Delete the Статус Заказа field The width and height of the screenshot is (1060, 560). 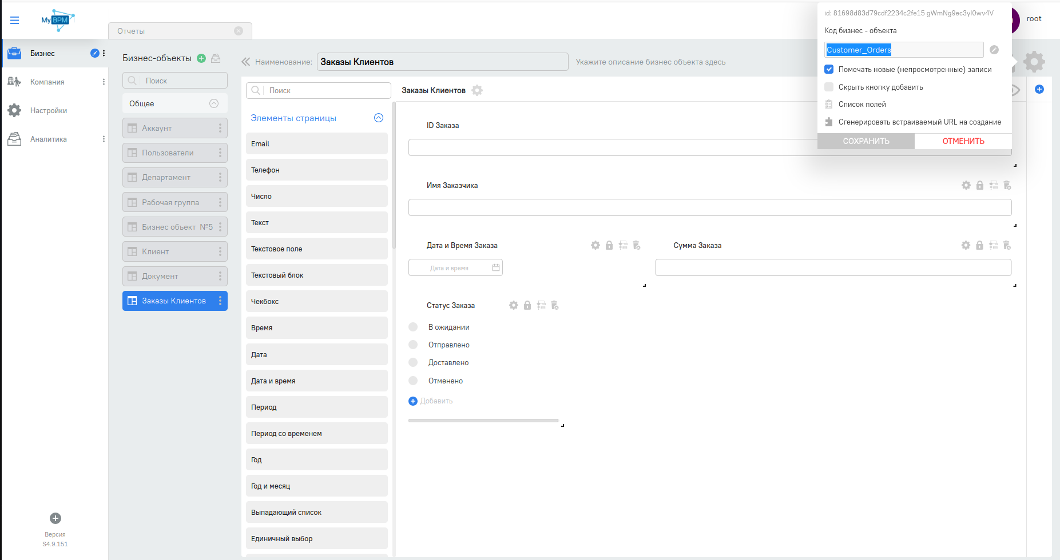click(554, 305)
